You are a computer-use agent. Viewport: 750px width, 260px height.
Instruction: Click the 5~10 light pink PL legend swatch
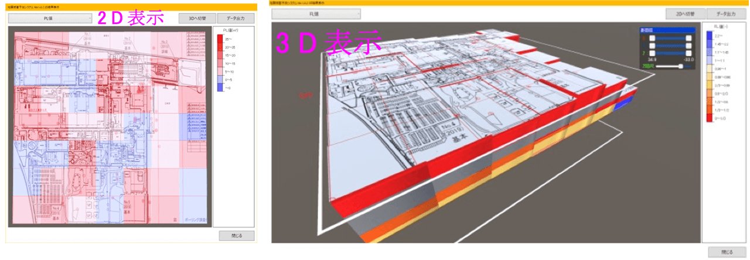[221, 71]
